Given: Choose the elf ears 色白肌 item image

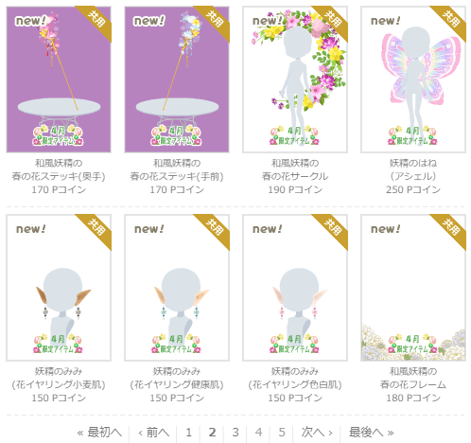Looking at the screenshot, I should pos(295,288).
